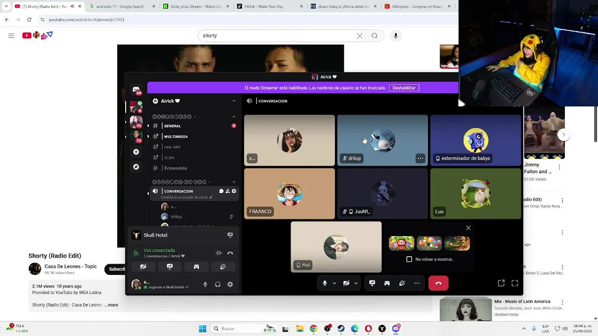Open camera device options arrow
Viewport: 598px width, 336px height.
click(x=356, y=283)
